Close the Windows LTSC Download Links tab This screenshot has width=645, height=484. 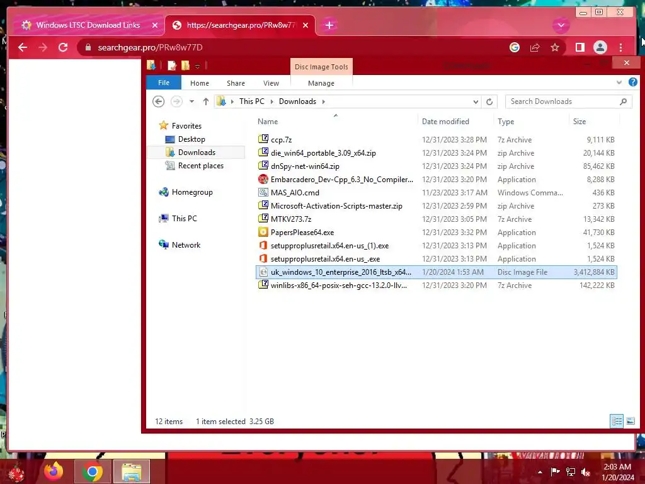(x=155, y=25)
